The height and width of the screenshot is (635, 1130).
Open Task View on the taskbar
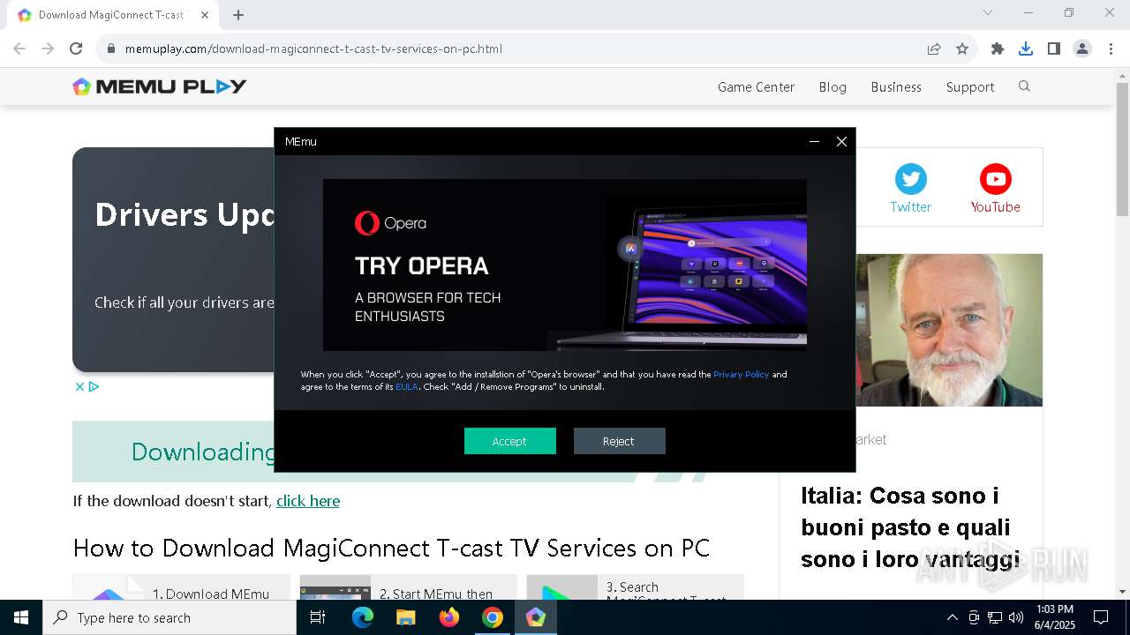pyautogui.click(x=318, y=617)
